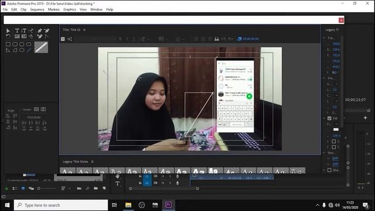Open the Edit menu

(x=14, y=9)
